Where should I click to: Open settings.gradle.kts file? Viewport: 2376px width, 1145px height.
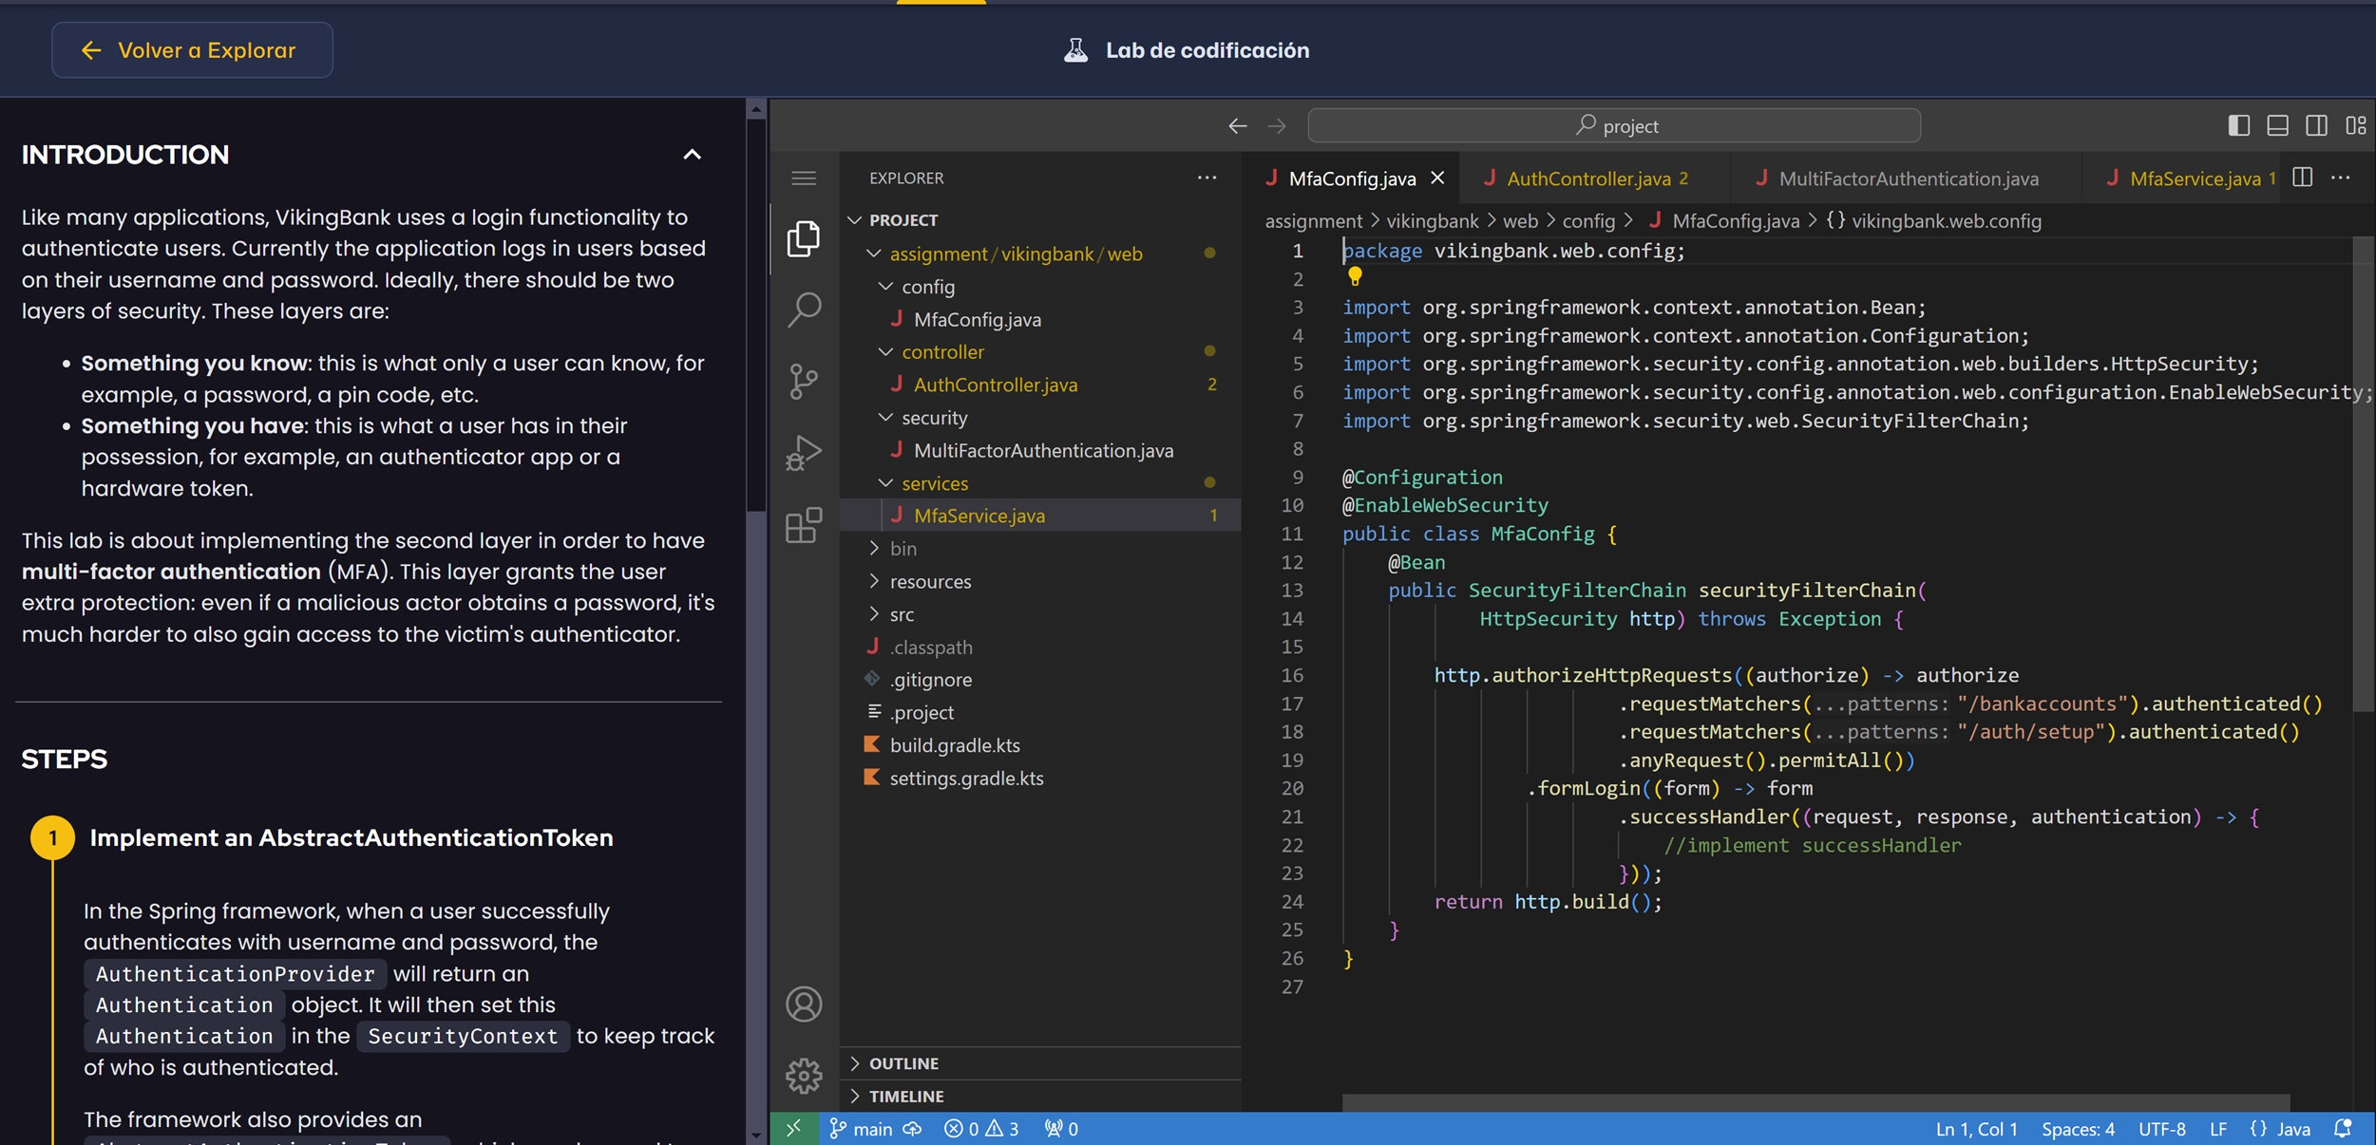1040,779
